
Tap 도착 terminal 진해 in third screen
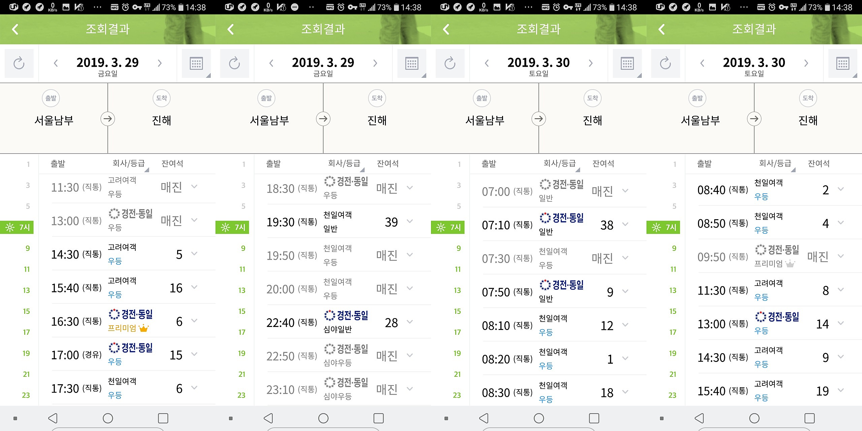592,120
